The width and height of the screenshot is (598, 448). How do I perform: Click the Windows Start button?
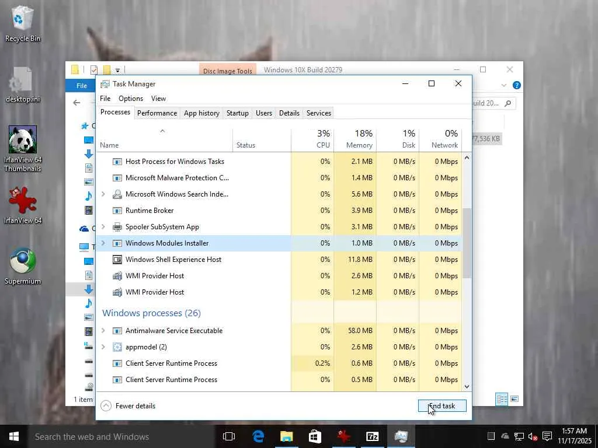click(14, 436)
